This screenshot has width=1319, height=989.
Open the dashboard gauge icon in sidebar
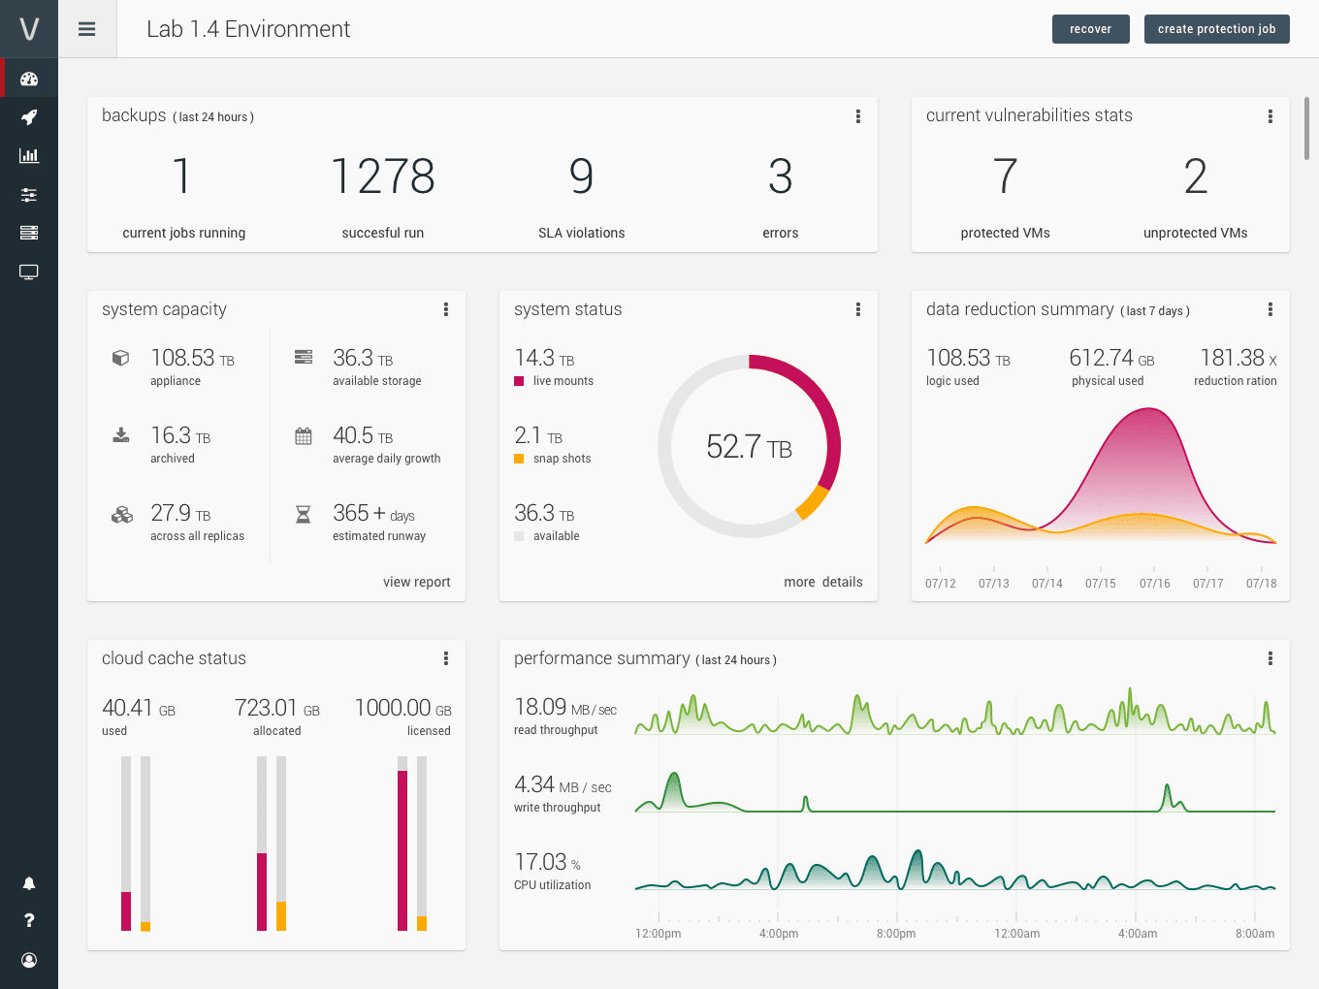point(29,79)
